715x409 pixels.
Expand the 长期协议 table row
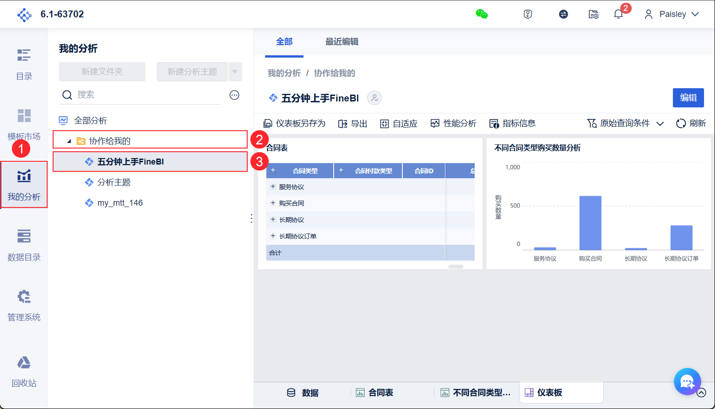click(273, 219)
